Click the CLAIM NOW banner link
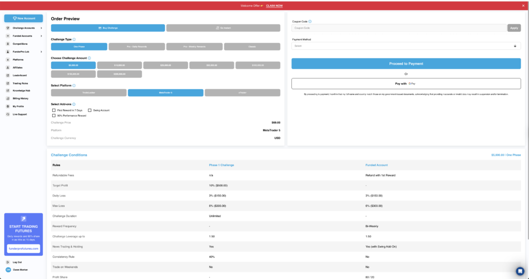Image resolution: width=529 pixels, height=279 pixels. click(274, 6)
